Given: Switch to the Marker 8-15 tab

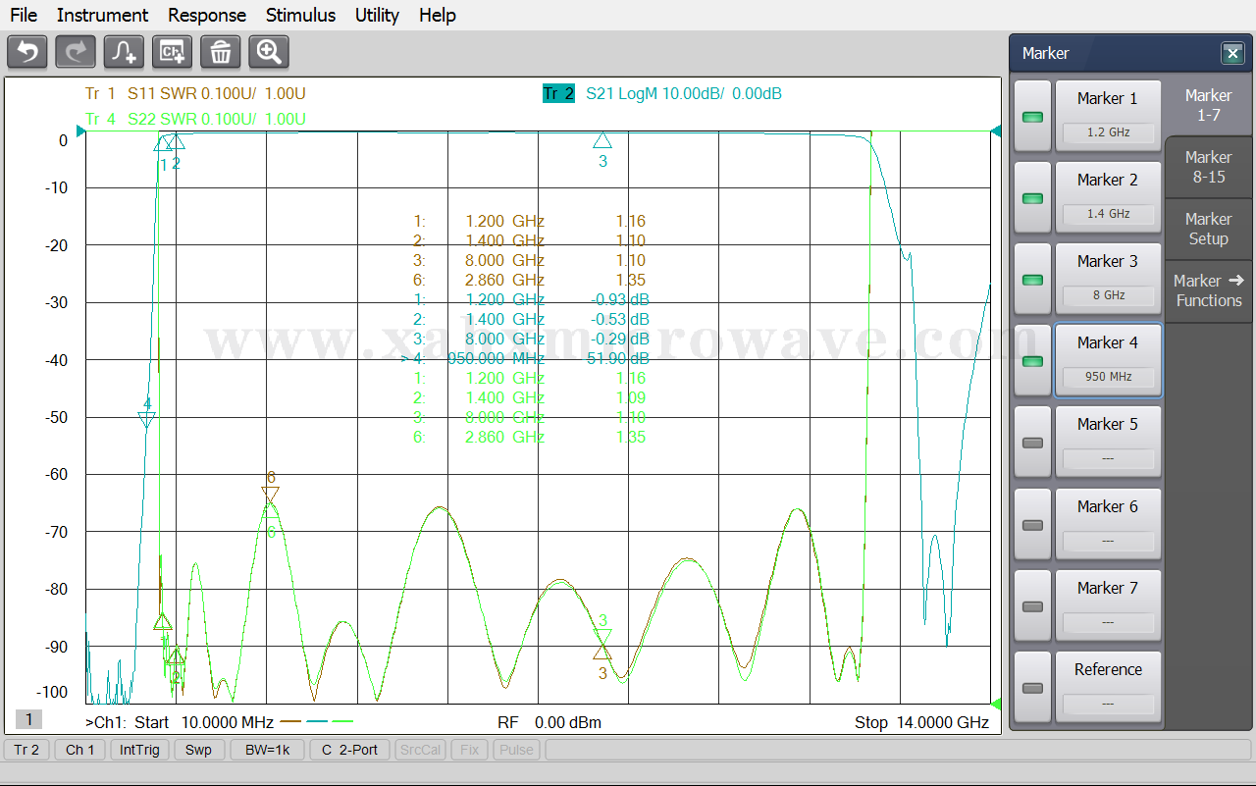Looking at the screenshot, I should coord(1208,167).
